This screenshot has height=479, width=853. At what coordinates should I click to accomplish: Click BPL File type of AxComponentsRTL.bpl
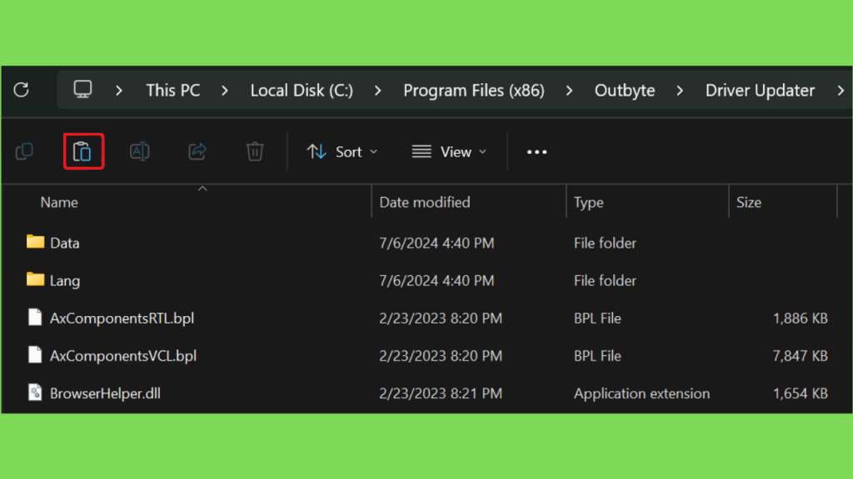597,319
